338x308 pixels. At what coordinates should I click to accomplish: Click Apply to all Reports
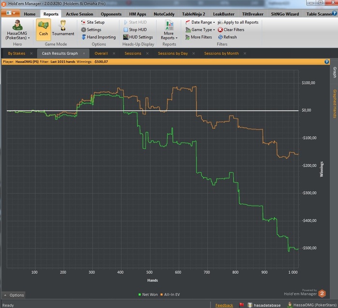coord(238,22)
